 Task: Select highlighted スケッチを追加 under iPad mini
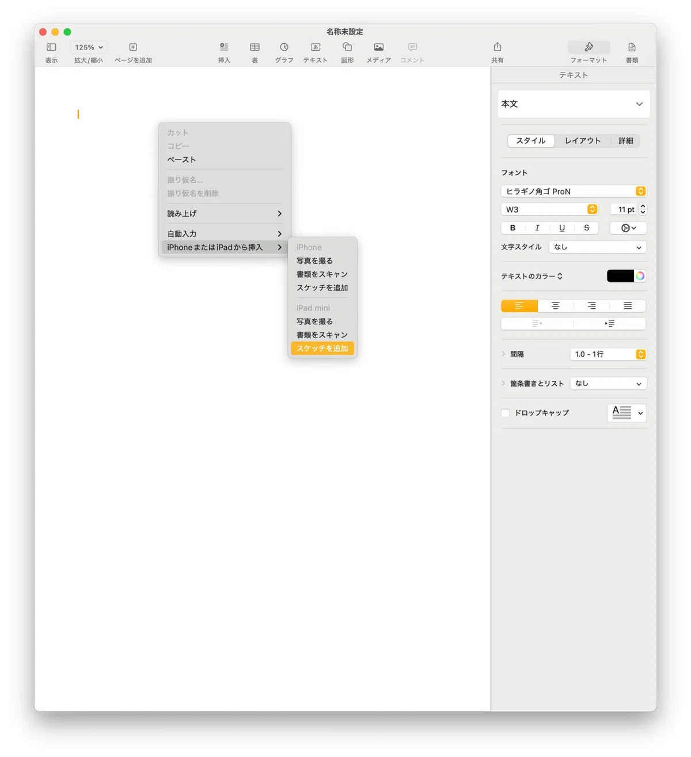coord(322,349)
